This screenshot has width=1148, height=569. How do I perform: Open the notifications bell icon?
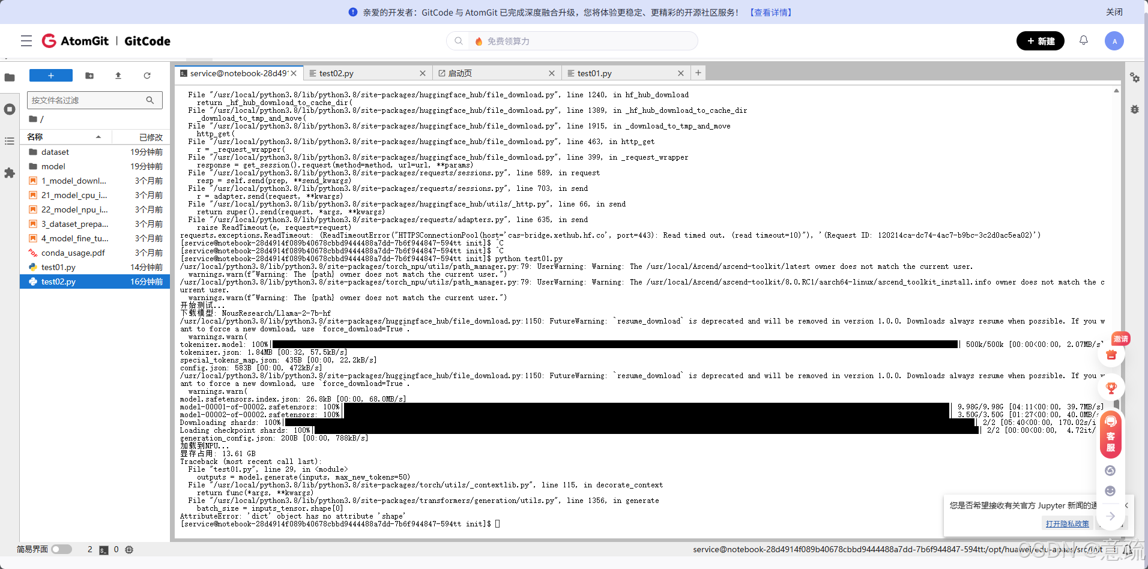tap(1083, 40)
